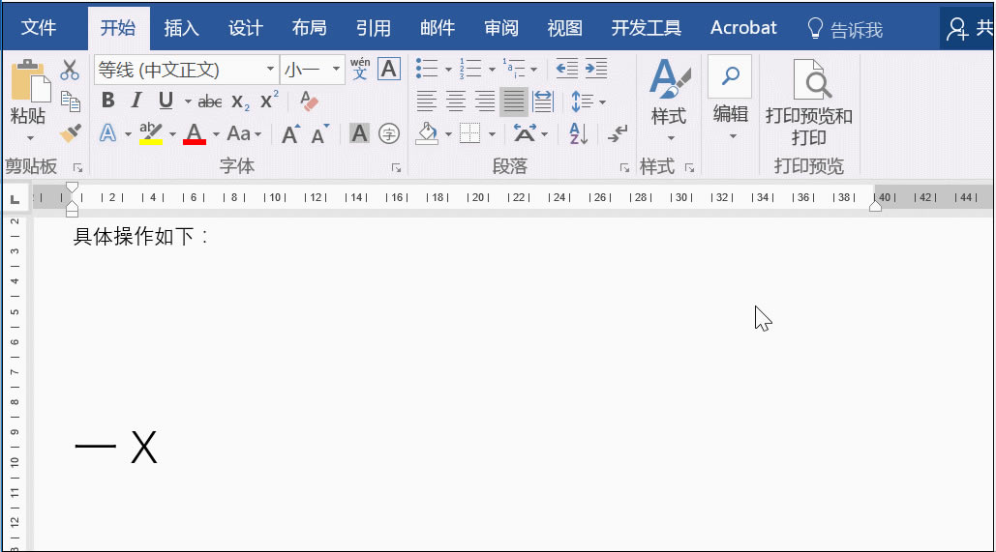The height and width of the screenshot is (552, 996).
Task: Open the Paste options arrow
Action: pos(30,137)
